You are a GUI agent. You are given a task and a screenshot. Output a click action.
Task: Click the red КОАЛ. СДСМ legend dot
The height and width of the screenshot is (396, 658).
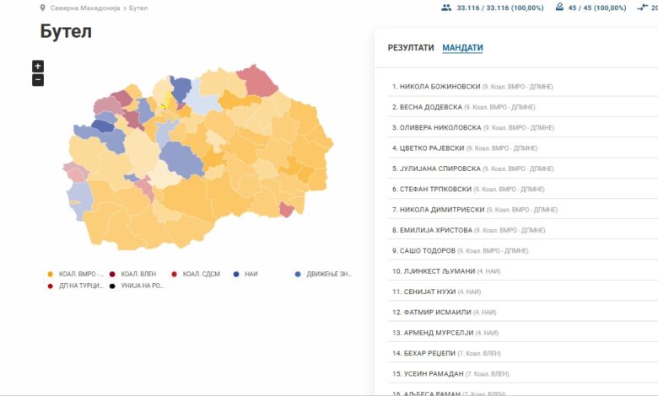(174, 274)
